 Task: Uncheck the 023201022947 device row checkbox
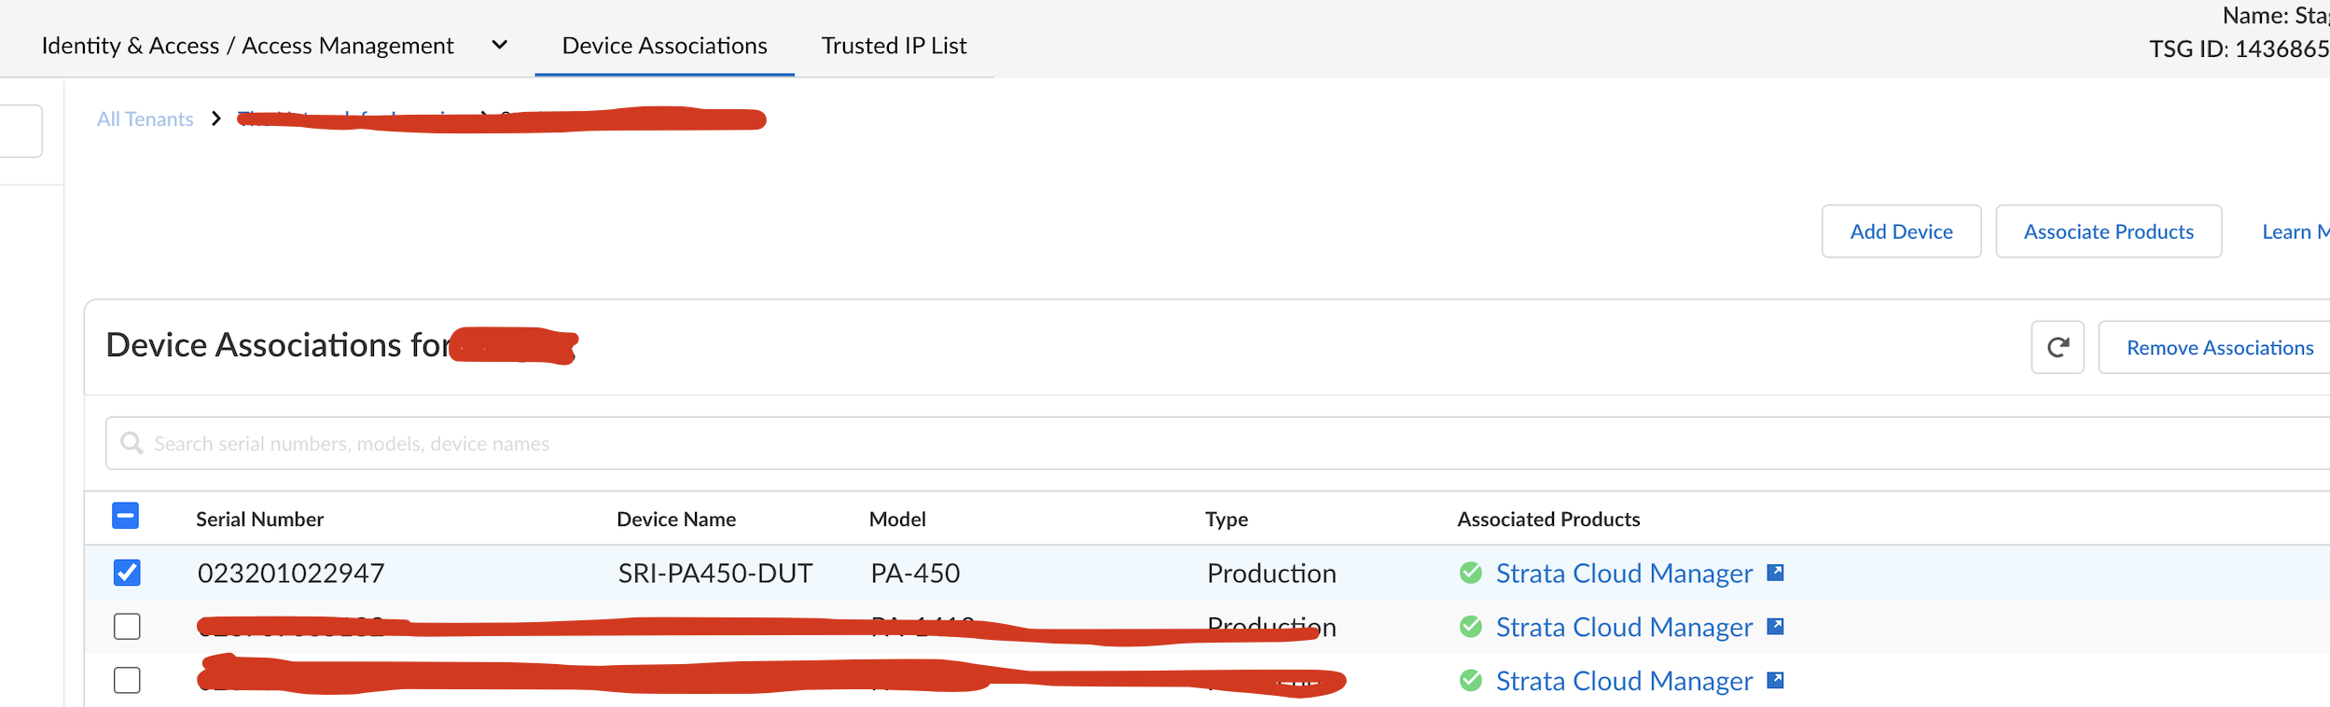click(127, 573)
